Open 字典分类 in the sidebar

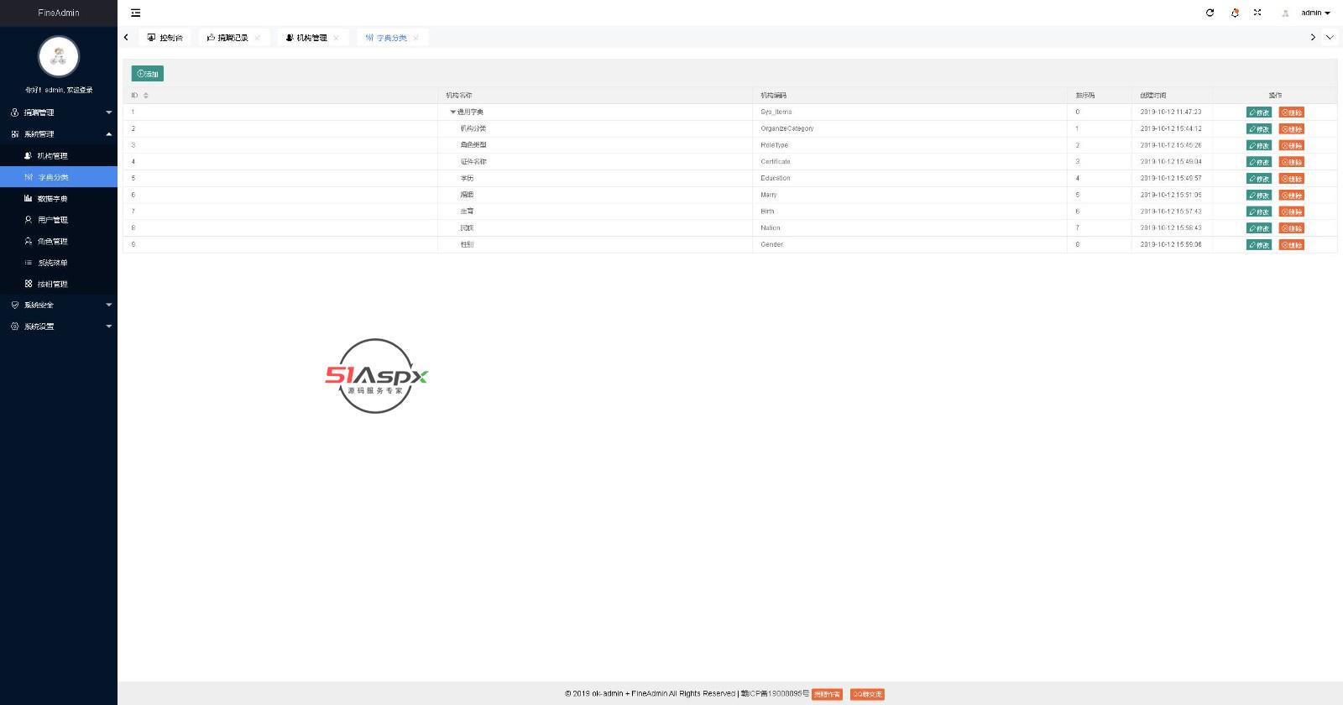click(59, 177)
